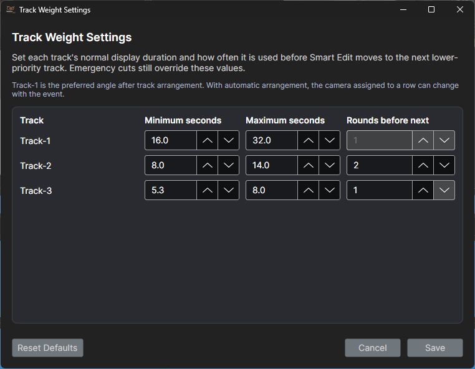Save the track weight settings

[x=435, y=348]
